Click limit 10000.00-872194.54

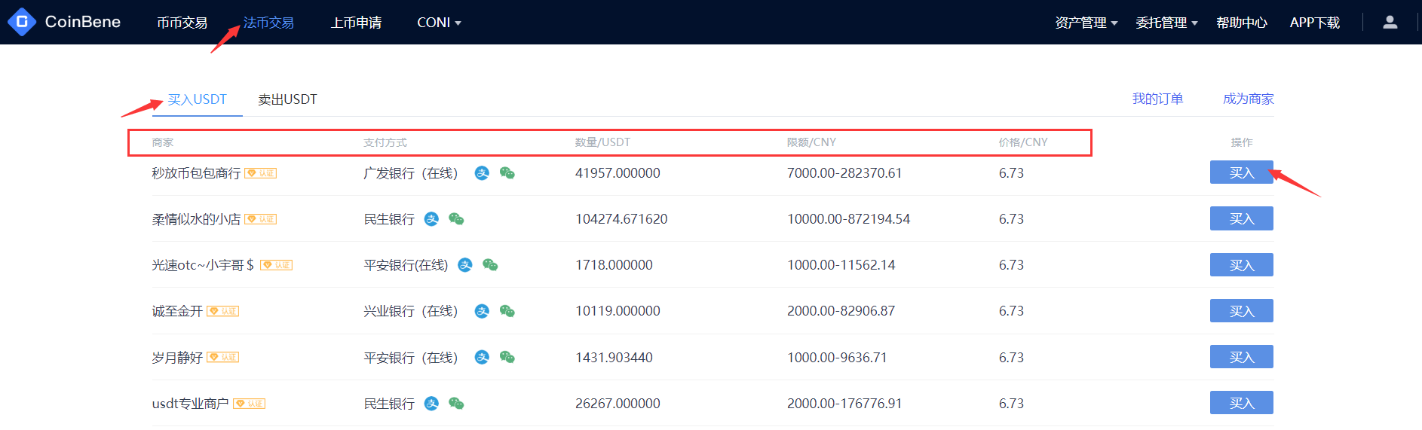point(848,219)
